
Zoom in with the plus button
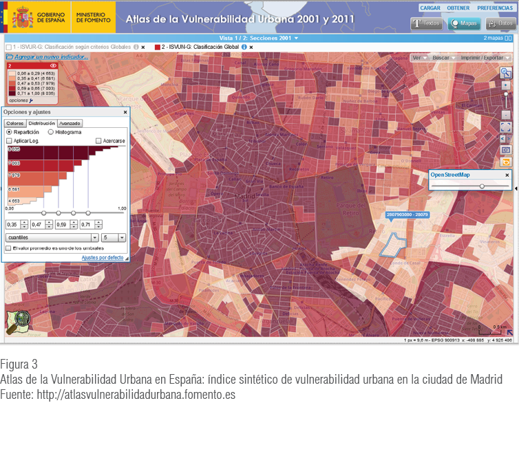(x=506, y=85)
